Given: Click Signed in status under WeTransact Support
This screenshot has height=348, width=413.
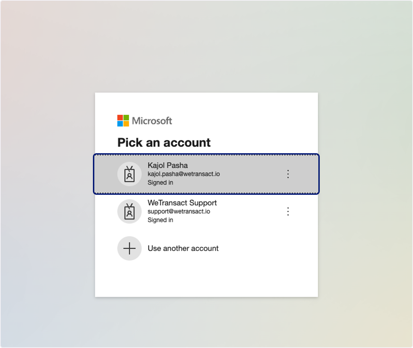Looking at the screenshot, I should (160, 220).
